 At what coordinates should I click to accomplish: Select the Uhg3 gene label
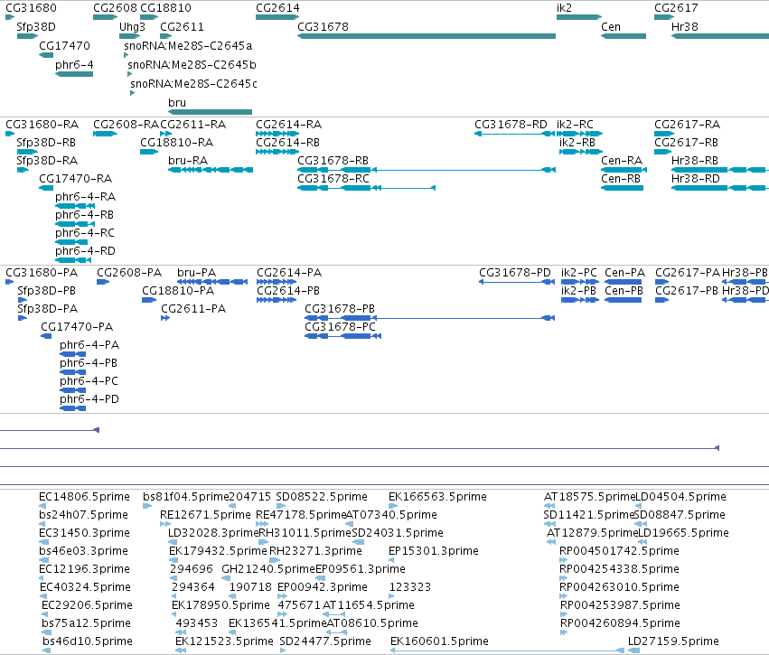[132, 27]
